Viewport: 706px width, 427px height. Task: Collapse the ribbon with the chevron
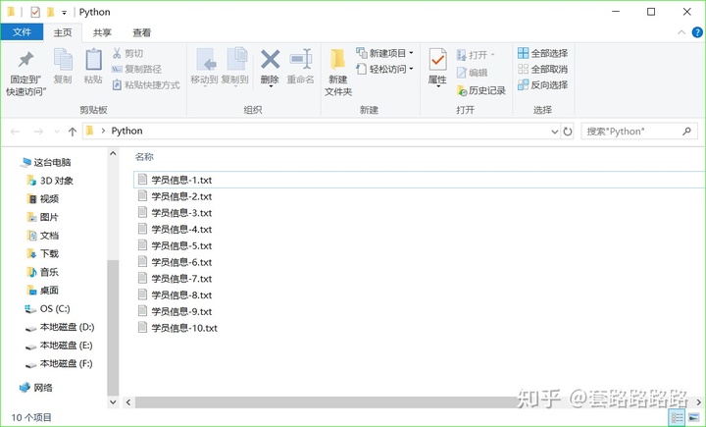pyautogui.click(x=681, y=32)
